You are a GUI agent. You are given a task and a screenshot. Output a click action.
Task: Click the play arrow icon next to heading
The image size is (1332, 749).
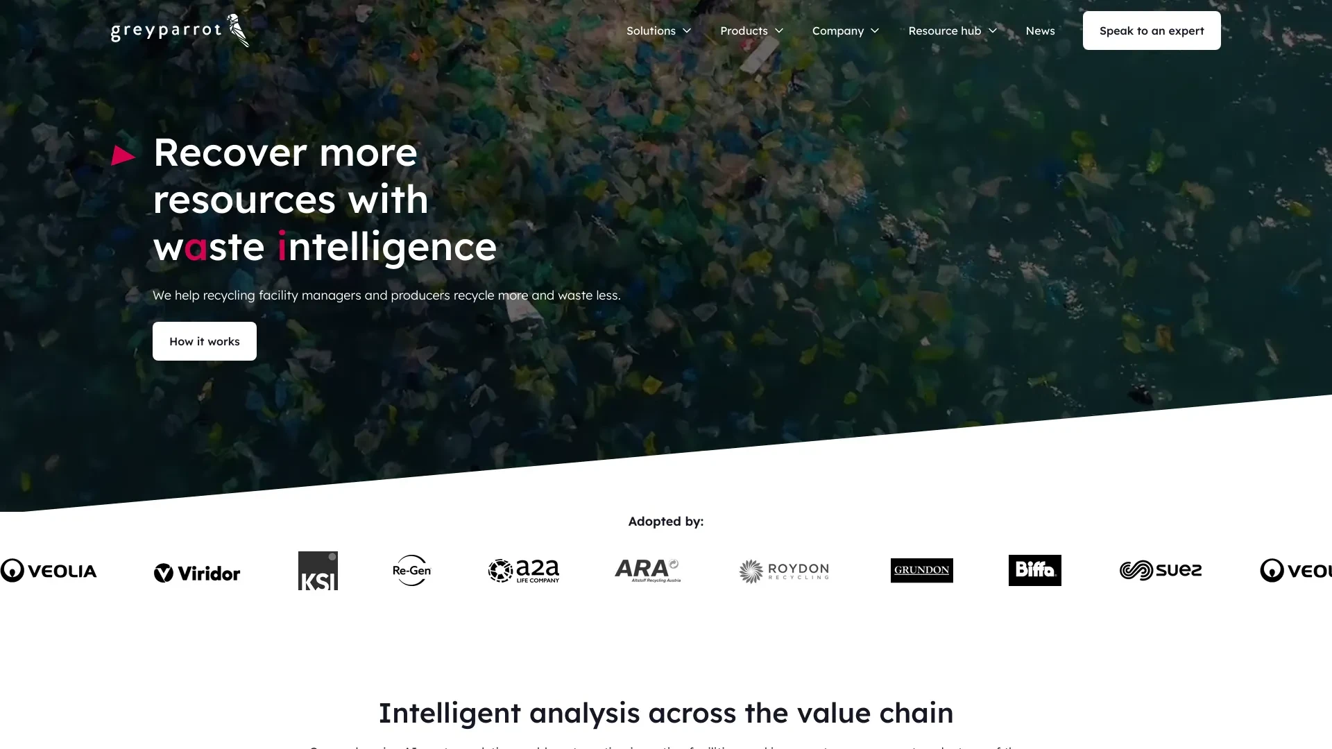[123, 153]
